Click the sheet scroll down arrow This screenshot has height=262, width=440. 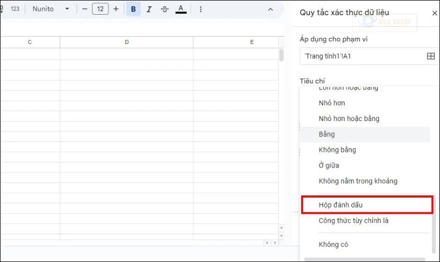pos(281,236)
